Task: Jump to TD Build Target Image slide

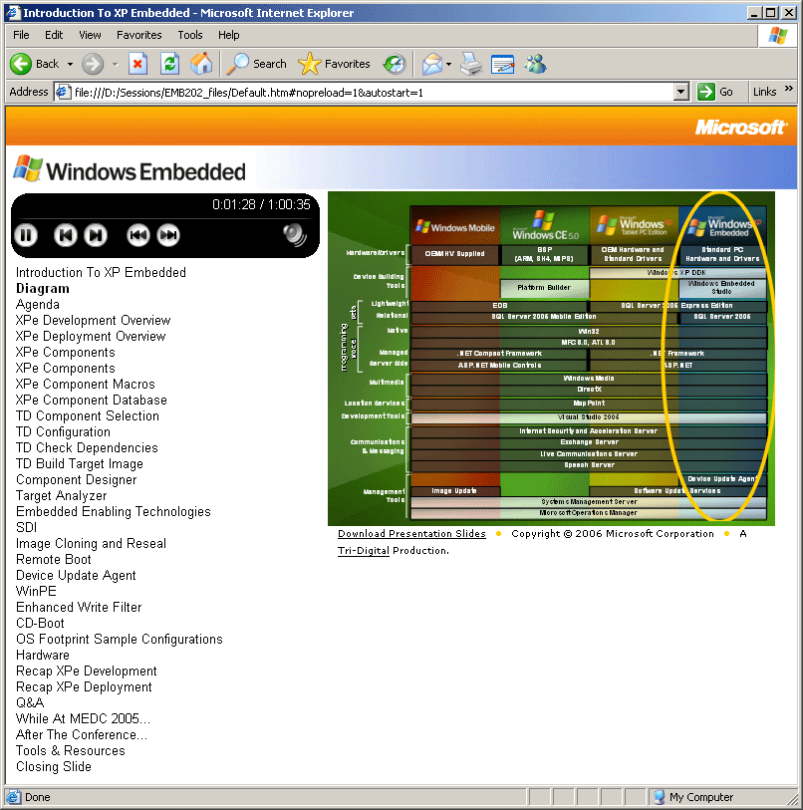Action: (x=80, y=464)
